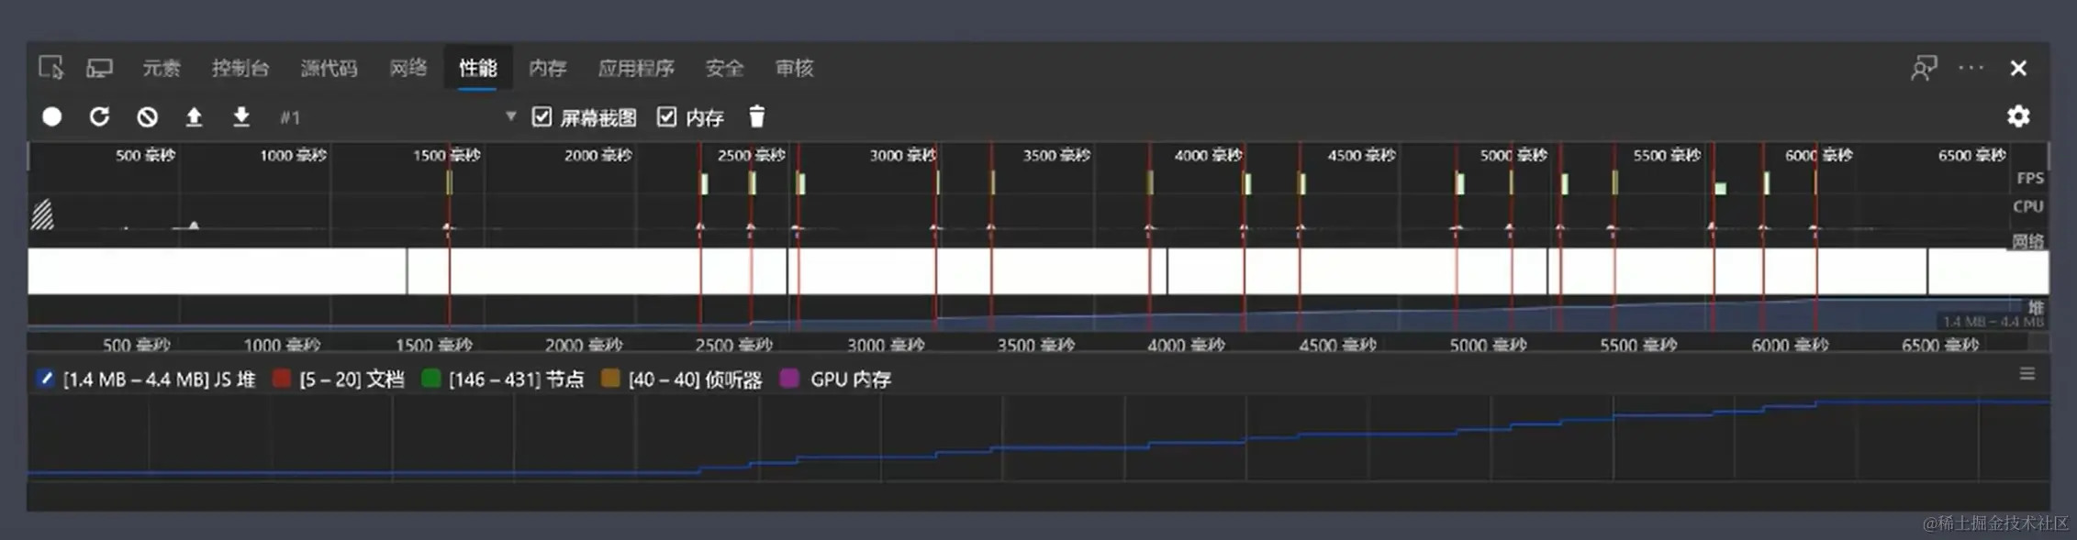This screenshot has height=540, width=2077.
Task: Open the memory legend hamburger menu
Action: pos(2027,373)
